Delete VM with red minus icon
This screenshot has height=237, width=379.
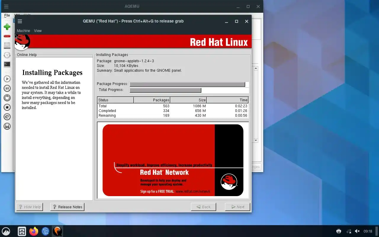tap(7, 36)
